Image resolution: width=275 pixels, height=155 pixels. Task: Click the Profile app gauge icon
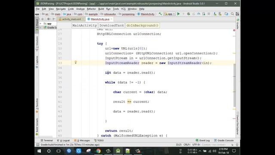pyautogui.click(x=199, y=14)
